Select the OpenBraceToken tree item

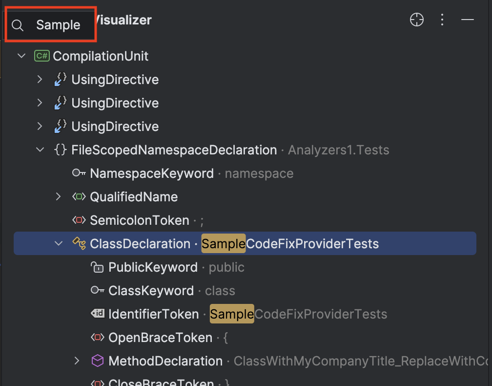(x=160, y=338)
